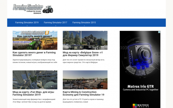Image resolution: width=173 pixels, height=108 pixels.
Task: Open the Belgique Snow map thumbnail
Action: (85, 40)
